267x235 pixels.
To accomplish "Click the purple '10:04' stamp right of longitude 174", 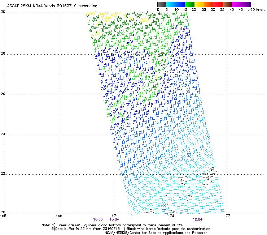I will tap(197, 219).
